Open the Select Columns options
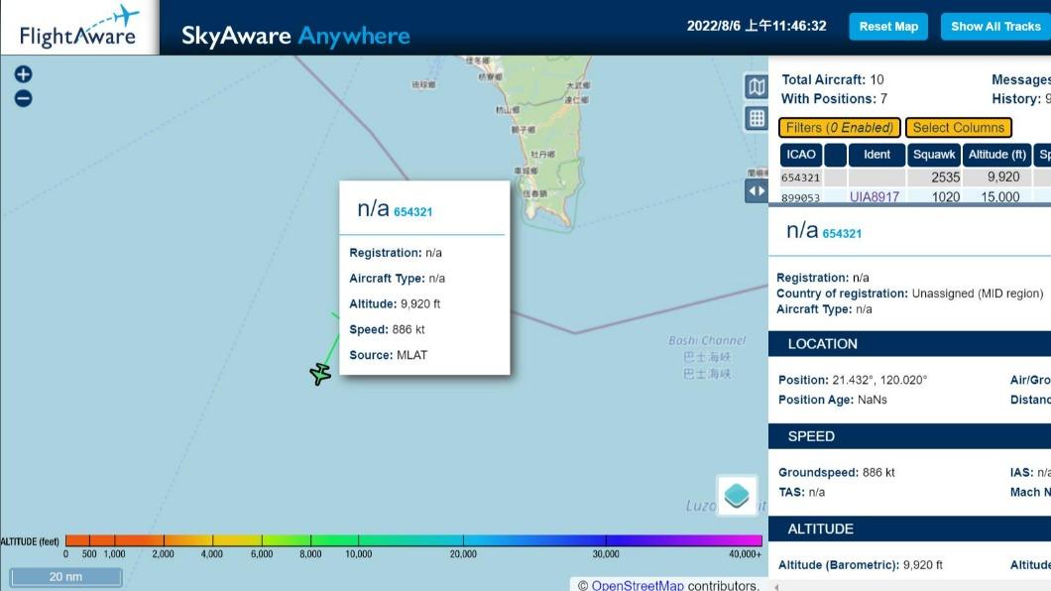The image size is (1051, 591). [x=959, y=127]
